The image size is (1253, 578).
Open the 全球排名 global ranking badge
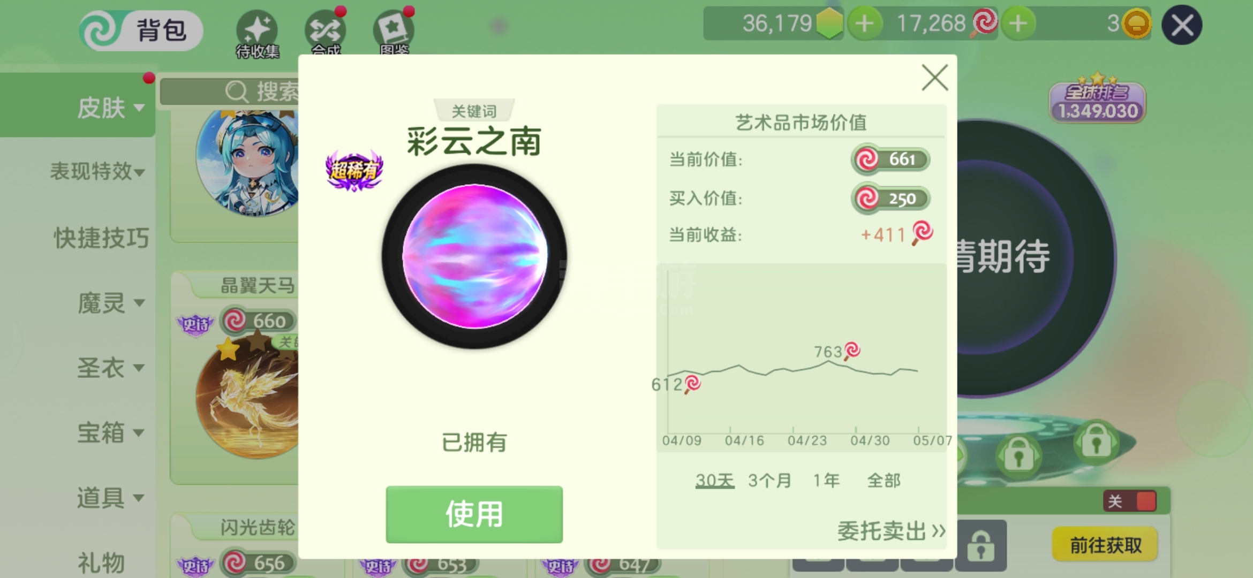pos(1097,99)
